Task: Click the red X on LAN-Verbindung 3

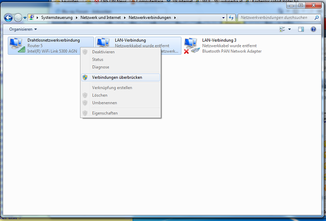Action: click(186, 51)
